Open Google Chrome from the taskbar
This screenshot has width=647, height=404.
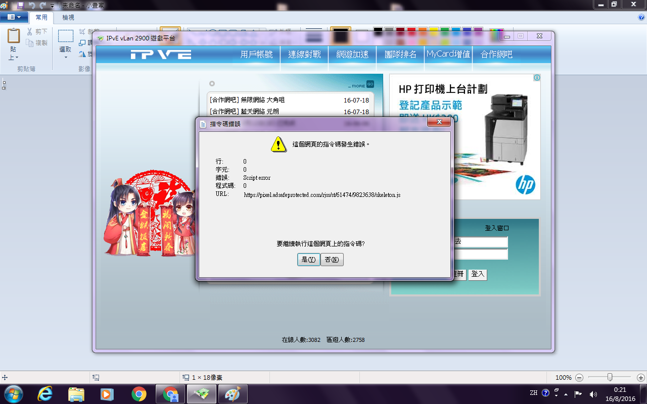pyautogui.click(x=139, y=394)
